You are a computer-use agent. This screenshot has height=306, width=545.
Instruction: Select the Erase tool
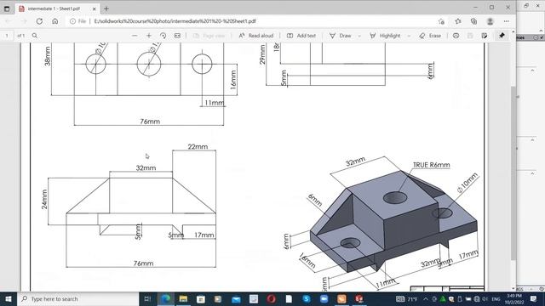coord(430,36)
